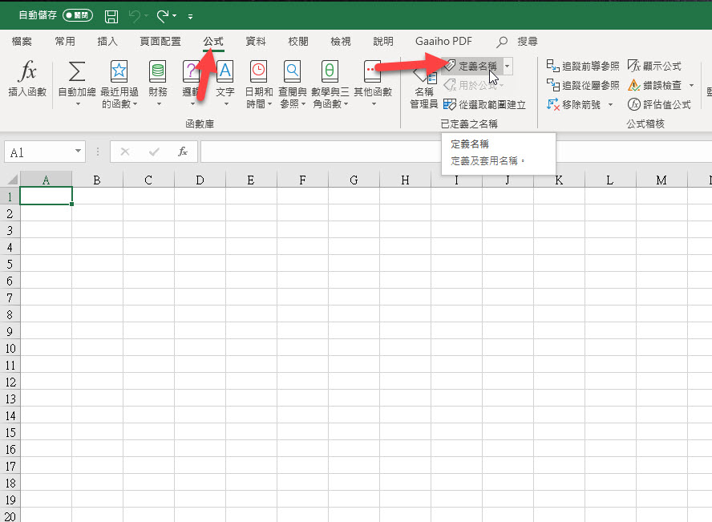Click the Undo arrow icon

135,16
